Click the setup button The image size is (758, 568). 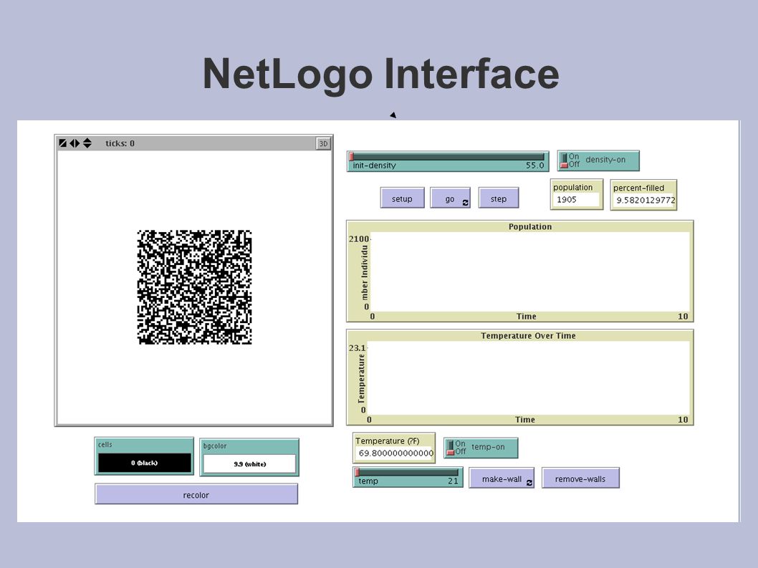coord(402,198)
